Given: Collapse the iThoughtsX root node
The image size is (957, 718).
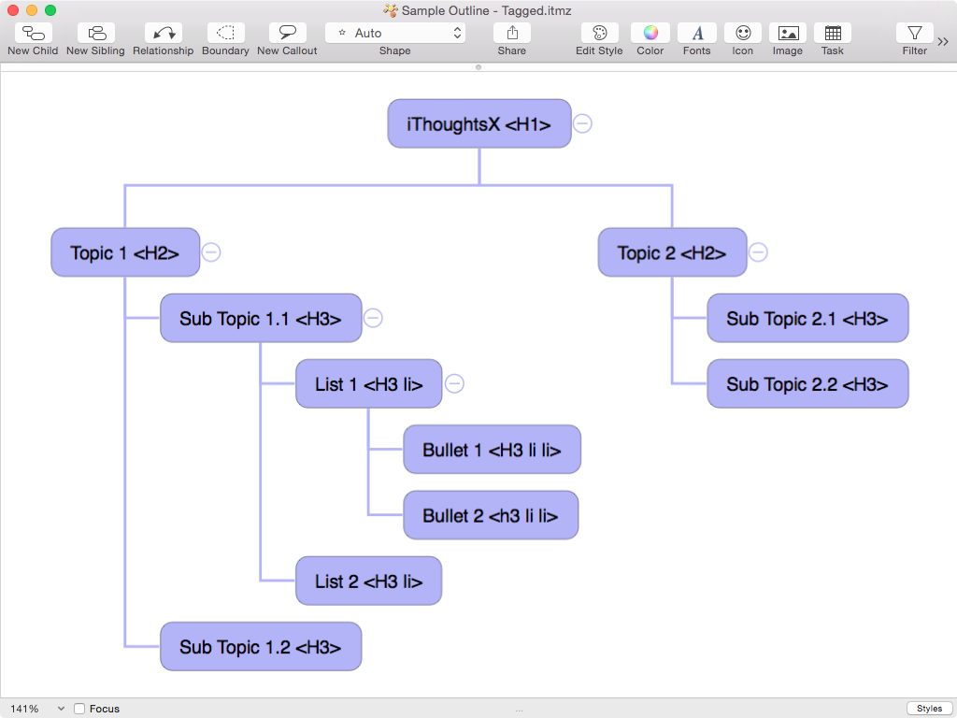Looking at the screenshot, I should [582, 124].
